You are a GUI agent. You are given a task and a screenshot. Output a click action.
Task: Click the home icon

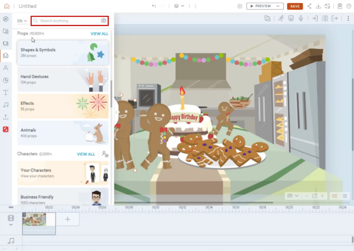click(x=6, y=6)
